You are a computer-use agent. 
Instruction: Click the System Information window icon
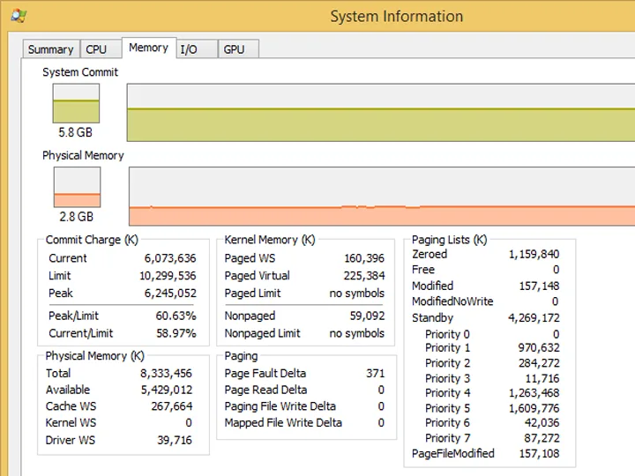pyautogui.click(x=19, y=16)
